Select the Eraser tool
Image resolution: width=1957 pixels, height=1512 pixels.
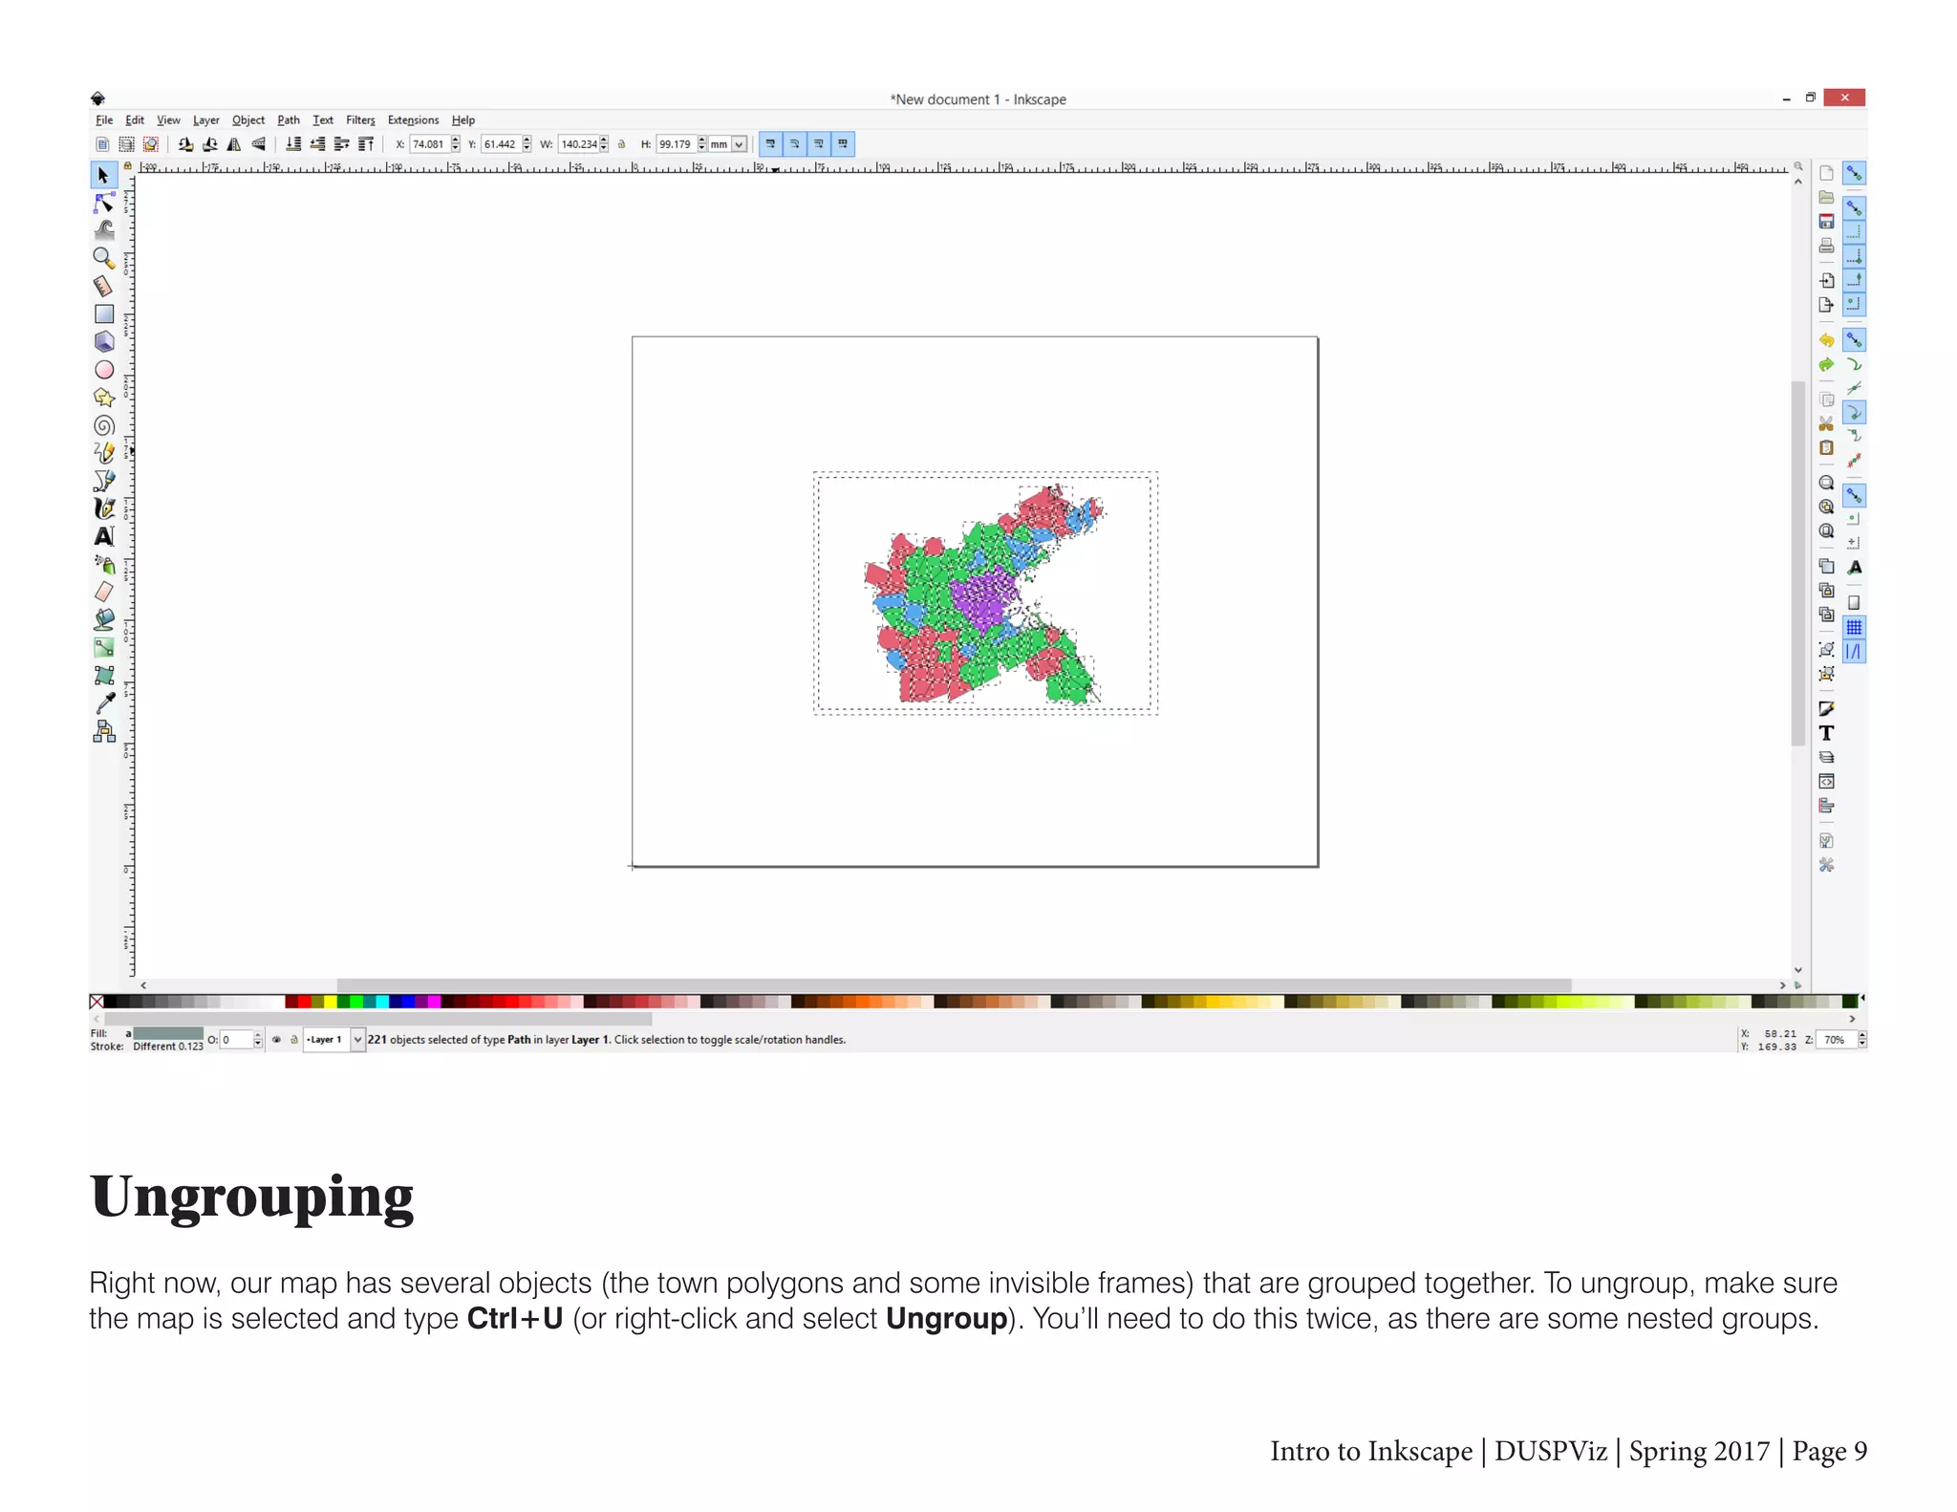point(103,592)
